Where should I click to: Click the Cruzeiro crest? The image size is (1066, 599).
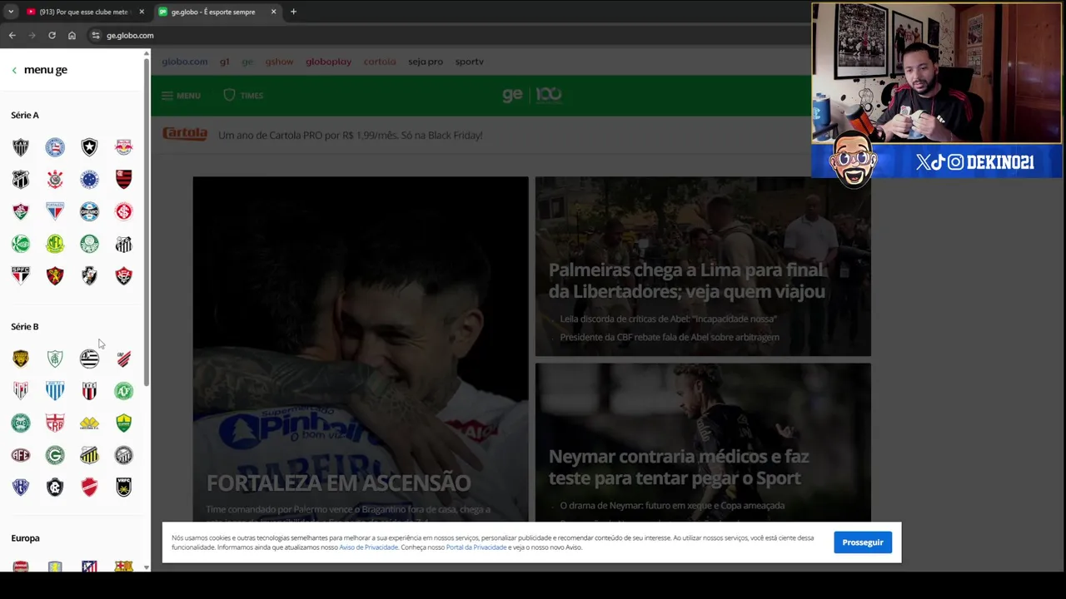pyautogui.click(x=89, y=180)
